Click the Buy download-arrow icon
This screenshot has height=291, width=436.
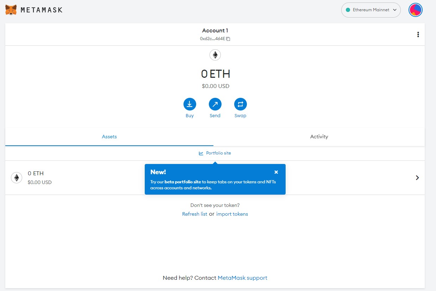pyautogui.click(x=189, y=104)
